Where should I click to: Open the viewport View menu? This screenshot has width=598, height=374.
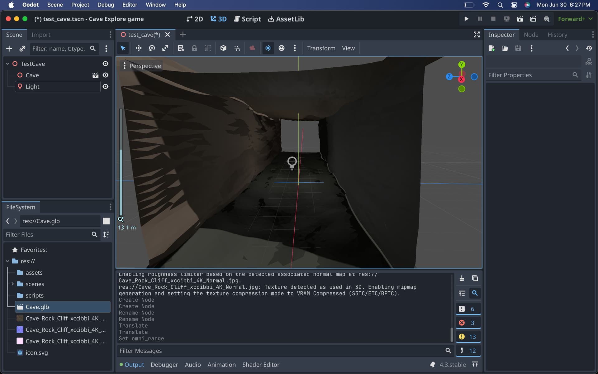(x=348, y=48)
